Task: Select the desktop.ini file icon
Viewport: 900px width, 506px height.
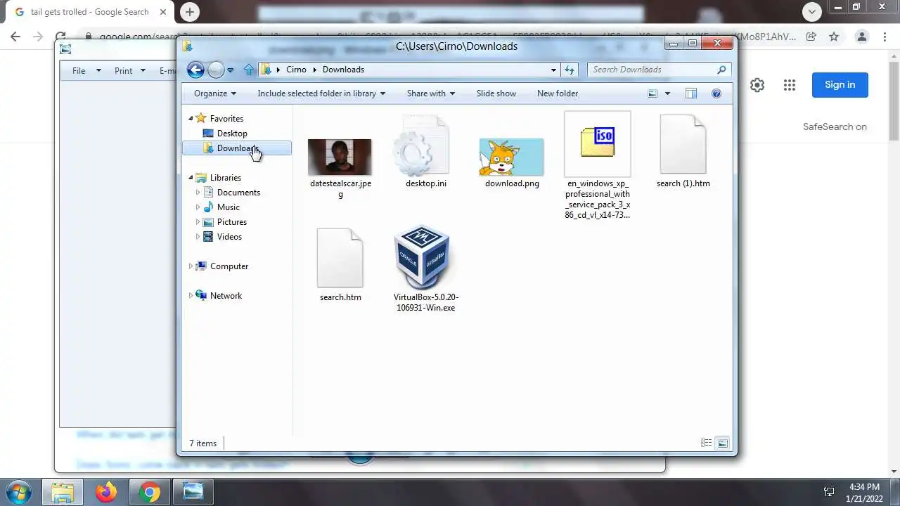Action: 422,145
